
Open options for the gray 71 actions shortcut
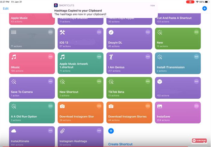(x=50, y=32)
